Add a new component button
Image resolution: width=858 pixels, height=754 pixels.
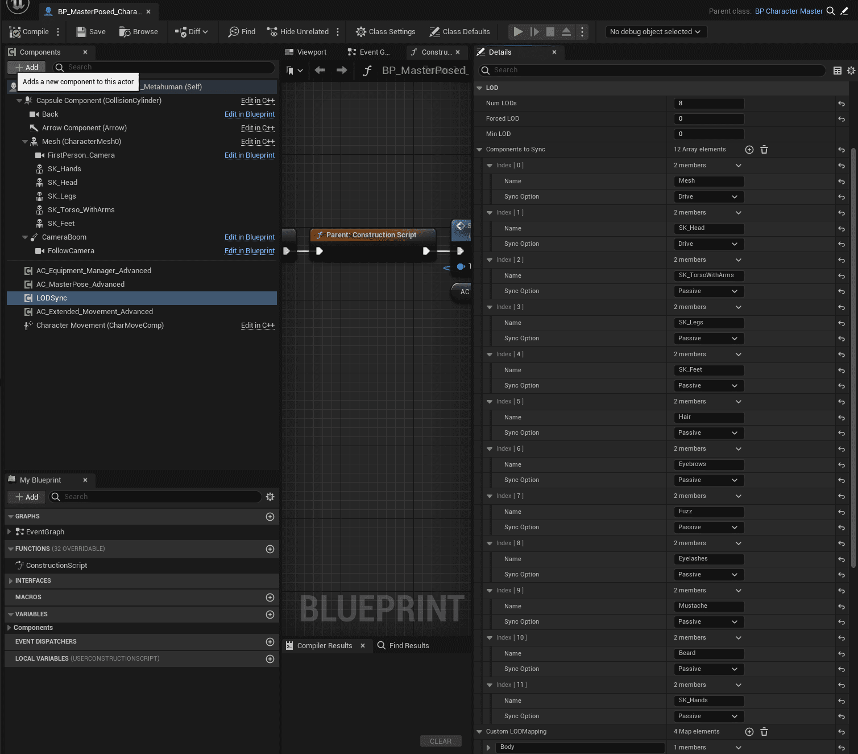point(27,67)
